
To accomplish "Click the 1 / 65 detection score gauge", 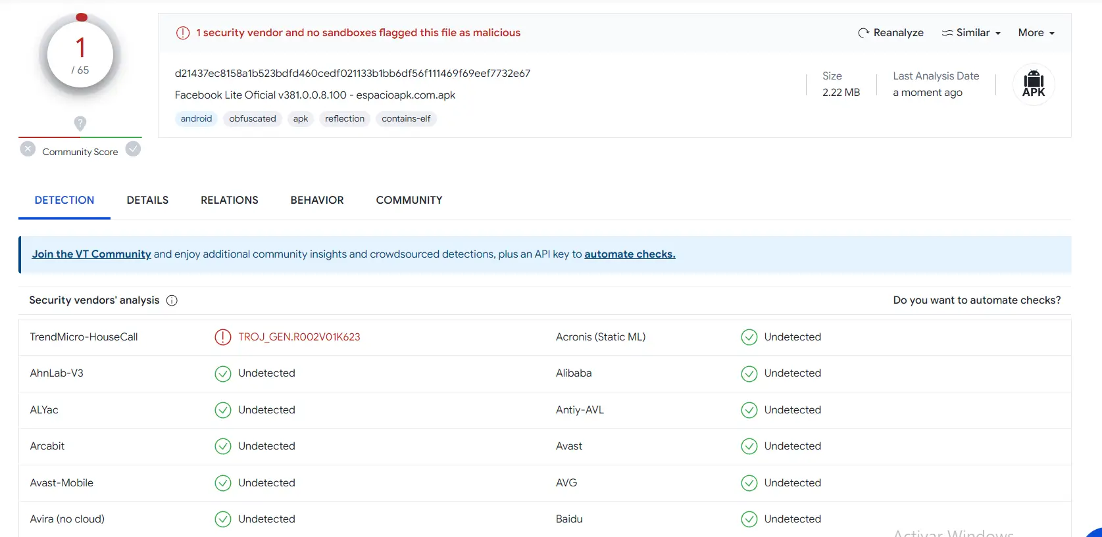I will [x=80, y=56].
